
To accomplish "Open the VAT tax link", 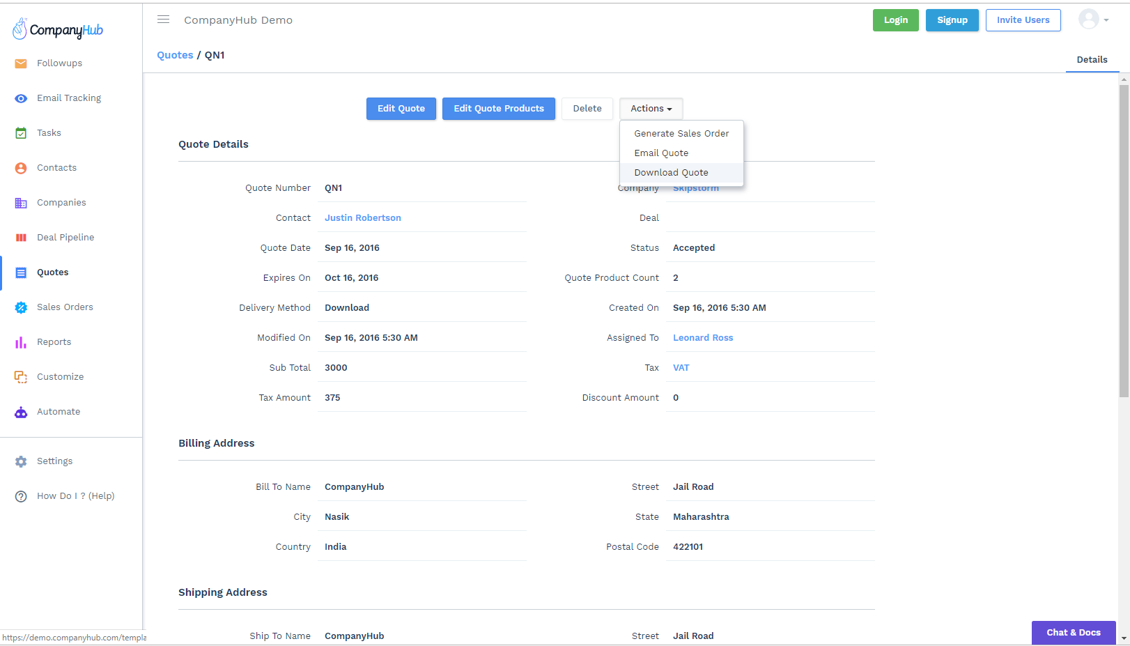I will tap(681, 368).
